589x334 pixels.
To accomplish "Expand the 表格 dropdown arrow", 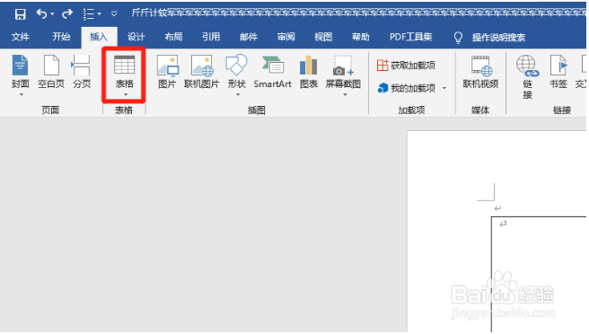I will coord(126,94).
